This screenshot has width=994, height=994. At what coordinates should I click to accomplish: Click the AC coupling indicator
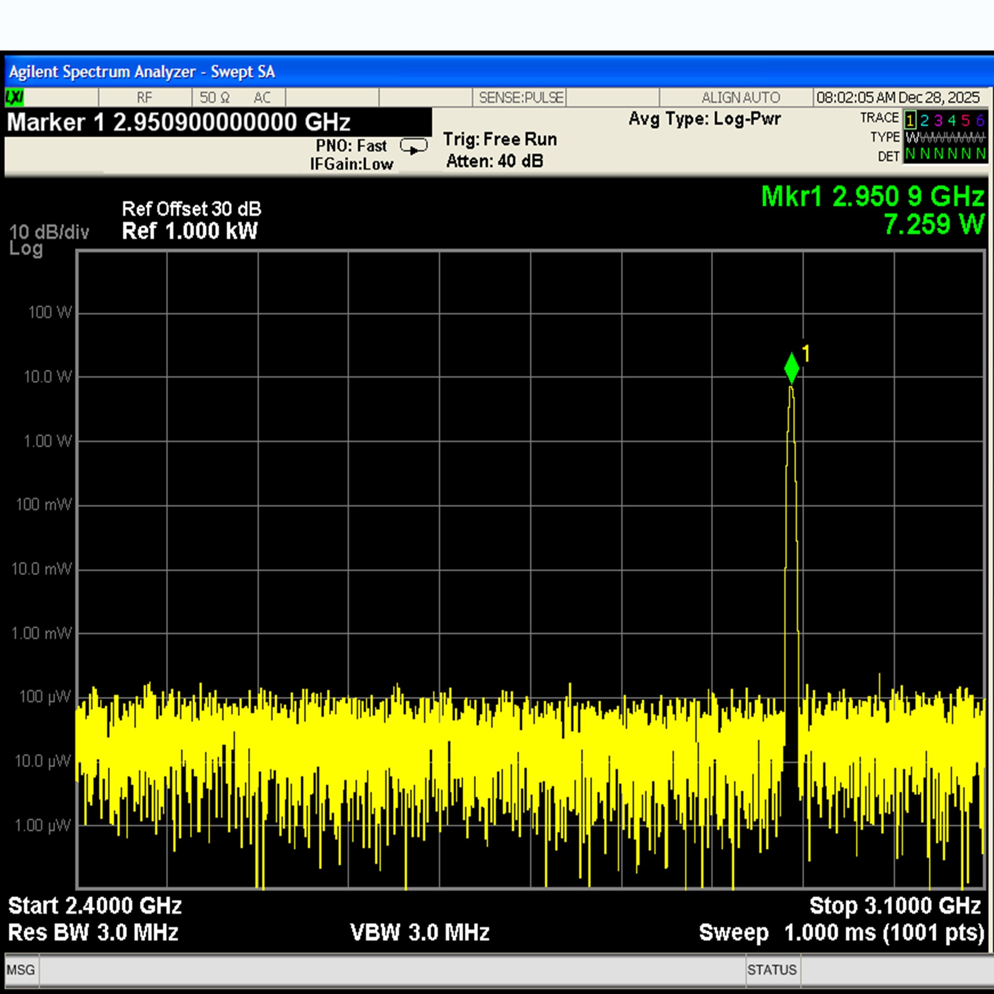(x=262, y=97)
